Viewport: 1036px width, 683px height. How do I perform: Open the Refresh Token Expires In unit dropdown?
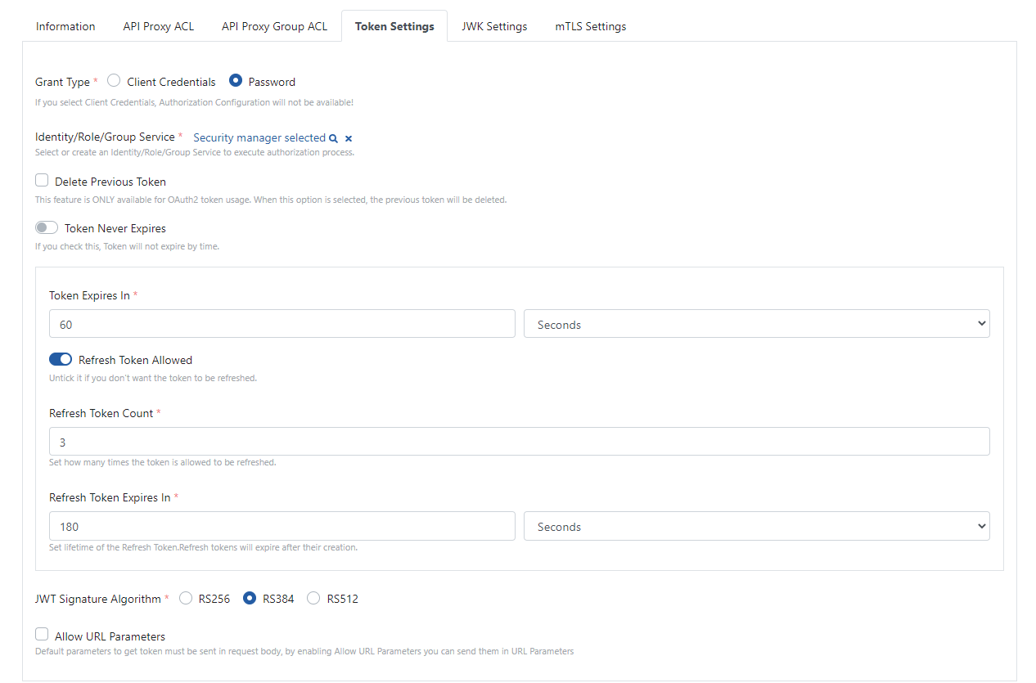[756, 527]
